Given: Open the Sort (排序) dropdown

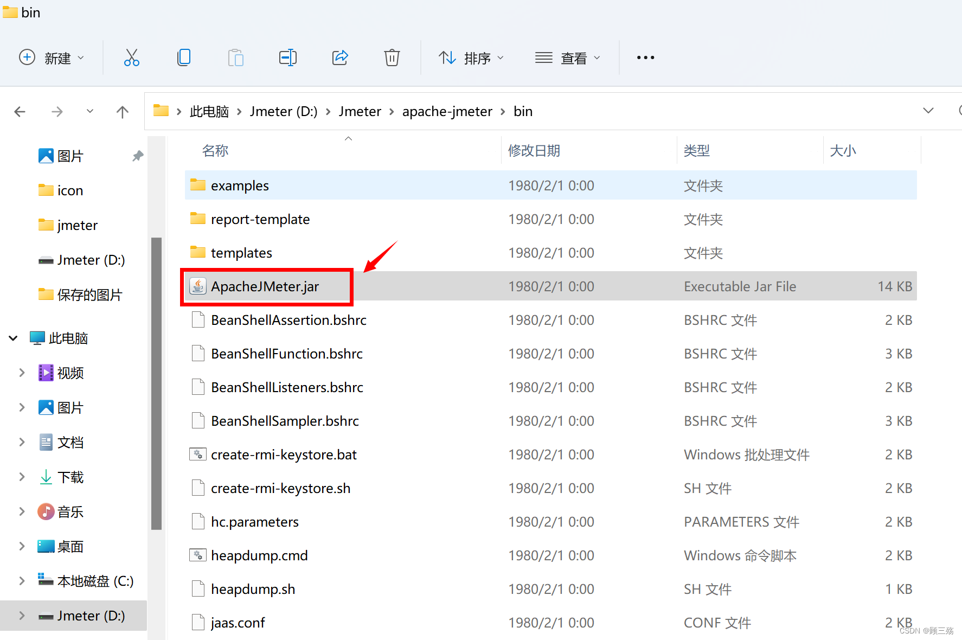Looking at the screenshot, I should (471, 57).
